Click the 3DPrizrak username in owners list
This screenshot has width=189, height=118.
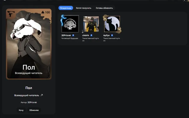click(x=66, y=35)
